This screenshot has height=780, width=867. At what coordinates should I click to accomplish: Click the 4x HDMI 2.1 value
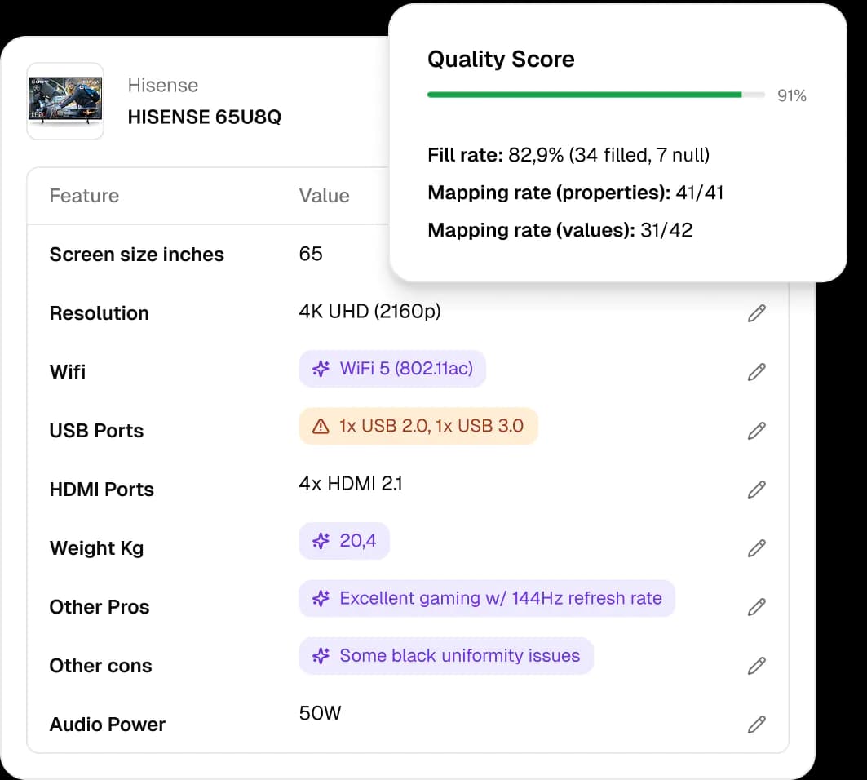click(351, 484)
